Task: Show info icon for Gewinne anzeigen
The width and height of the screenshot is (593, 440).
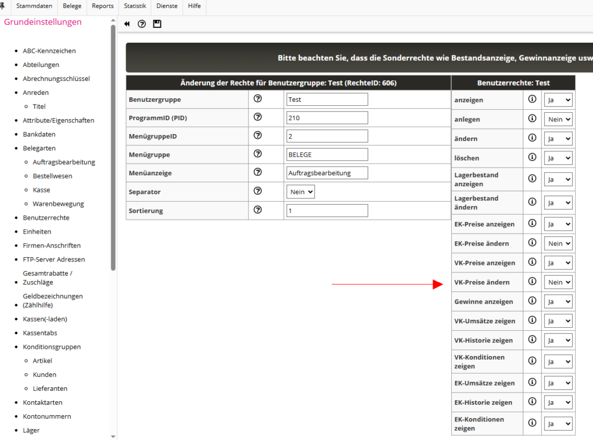Action: tap(532, 301)
